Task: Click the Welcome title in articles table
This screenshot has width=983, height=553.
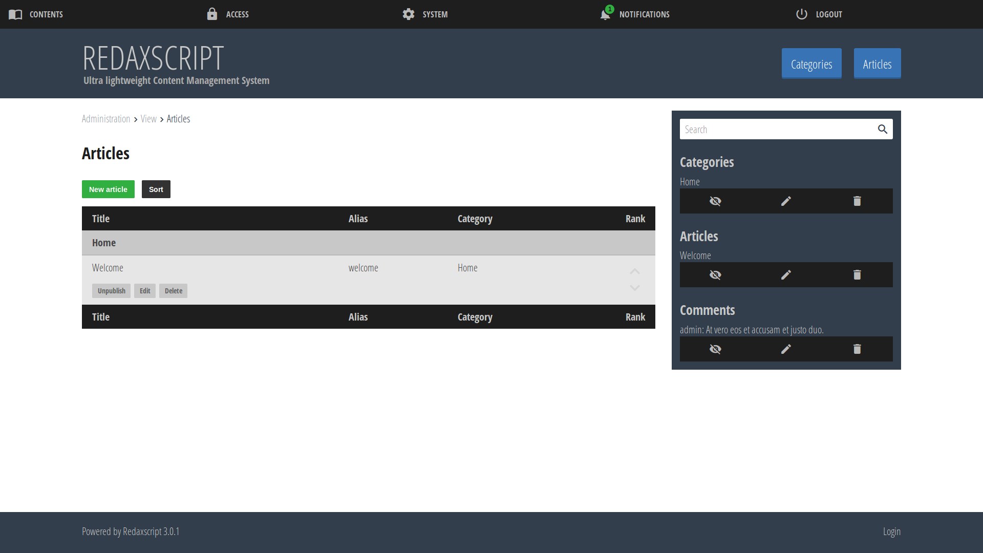Action: pyautogui.click(x=108, y=268)
